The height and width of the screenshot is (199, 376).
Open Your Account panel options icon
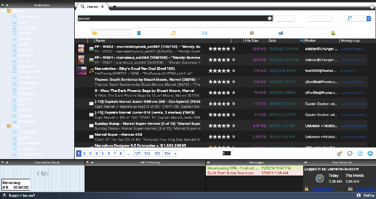coord(306,162)
